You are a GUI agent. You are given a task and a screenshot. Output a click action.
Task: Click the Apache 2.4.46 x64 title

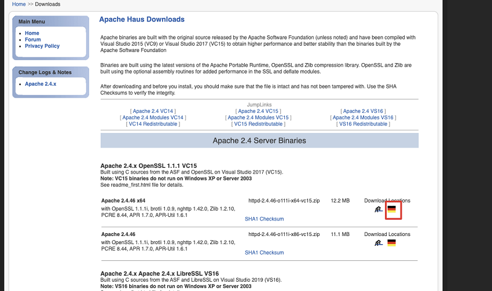click(123, 200)
